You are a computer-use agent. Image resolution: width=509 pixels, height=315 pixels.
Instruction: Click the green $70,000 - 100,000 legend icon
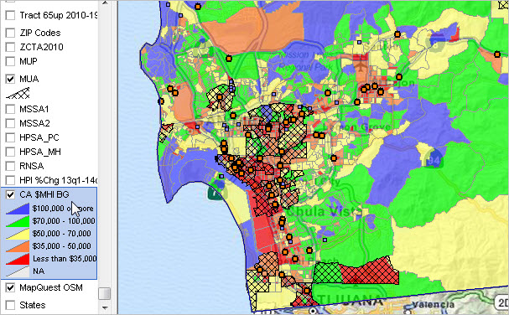pos(18,221)
